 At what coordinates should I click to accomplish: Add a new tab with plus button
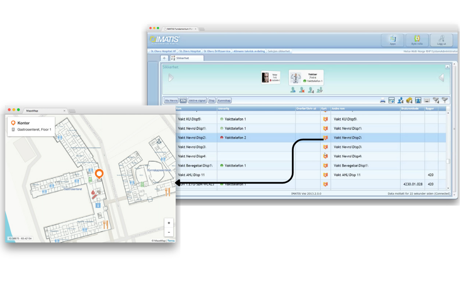tap(164, 58)
